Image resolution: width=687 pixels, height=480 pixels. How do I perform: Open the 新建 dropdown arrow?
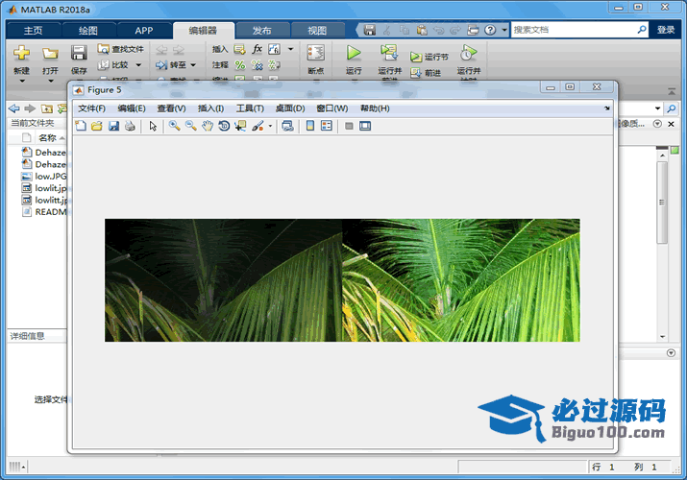tap(22, 81)
